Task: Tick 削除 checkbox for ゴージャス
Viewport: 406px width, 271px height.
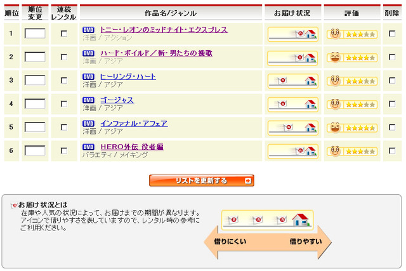Action: (x=392, y=104)
